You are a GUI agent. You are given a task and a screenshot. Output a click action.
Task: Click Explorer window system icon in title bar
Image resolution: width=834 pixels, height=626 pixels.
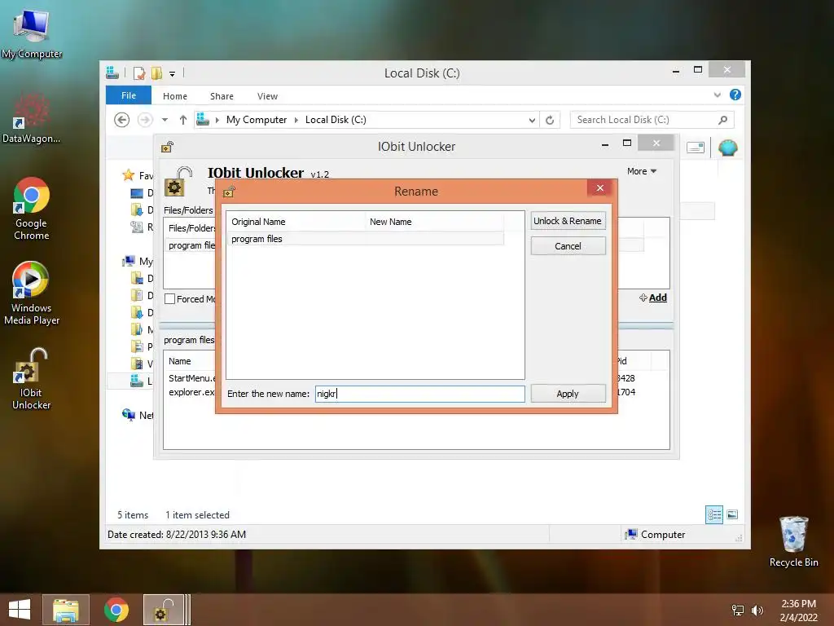[x=112, y=73]
